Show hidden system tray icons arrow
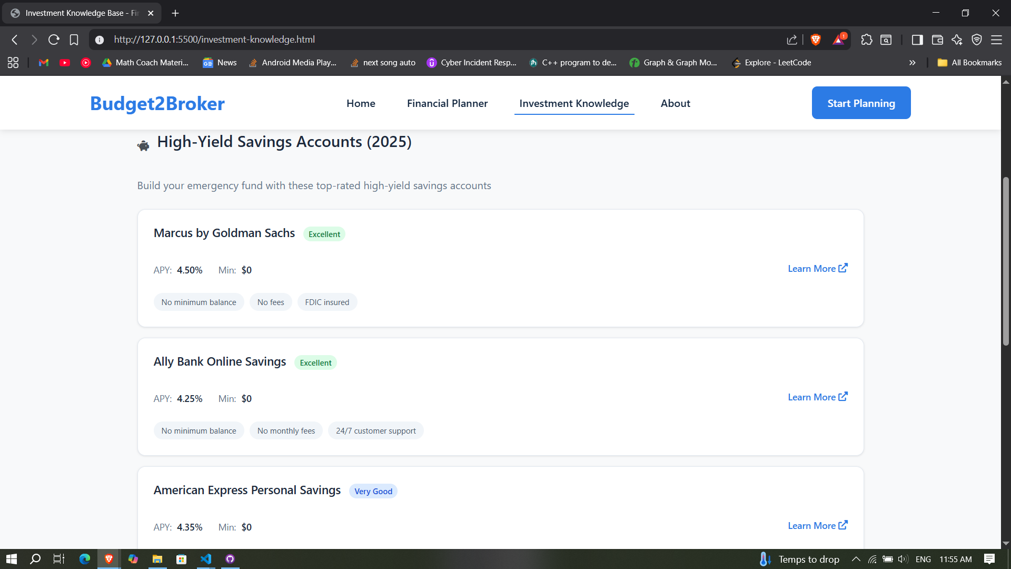Image resolution: width=1011 pixels, height=569 pixels. [856, 559]
